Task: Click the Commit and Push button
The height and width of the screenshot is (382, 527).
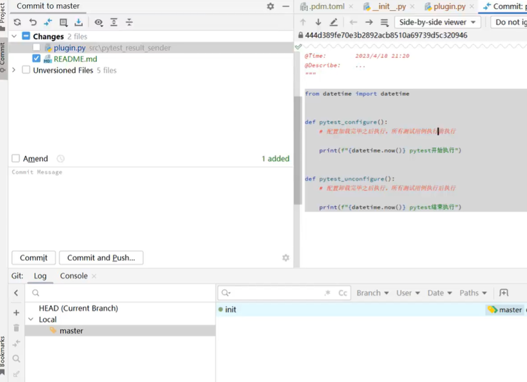Action: click(101, 258)
